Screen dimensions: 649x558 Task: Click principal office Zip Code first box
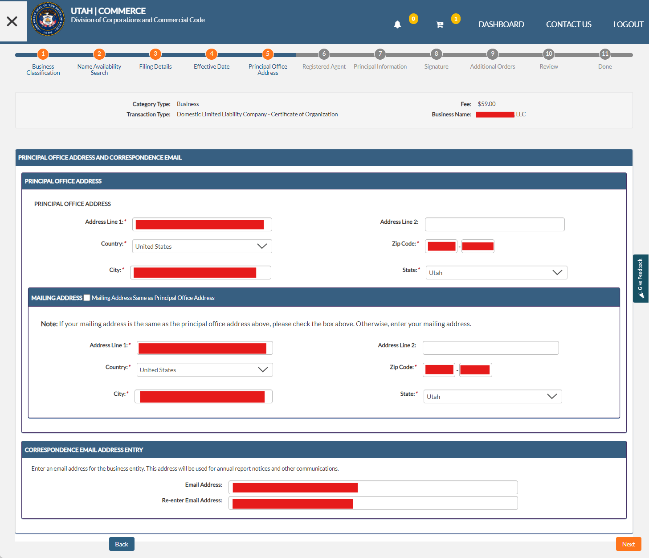click(x=441, y=246)
